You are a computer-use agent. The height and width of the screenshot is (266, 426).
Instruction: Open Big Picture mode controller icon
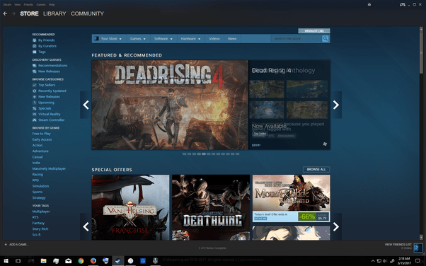click(x=403, y=4)
